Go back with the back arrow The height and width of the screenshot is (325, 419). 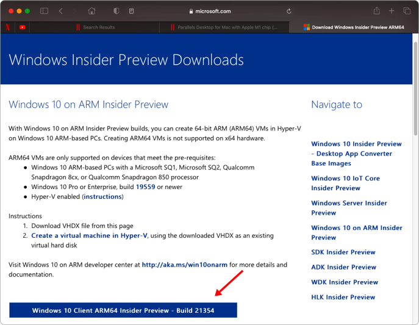pyautogui.click(x=60, y=11)
